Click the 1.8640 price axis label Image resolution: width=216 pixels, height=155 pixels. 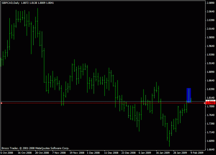pyautogui.click(x=210, y=80)
